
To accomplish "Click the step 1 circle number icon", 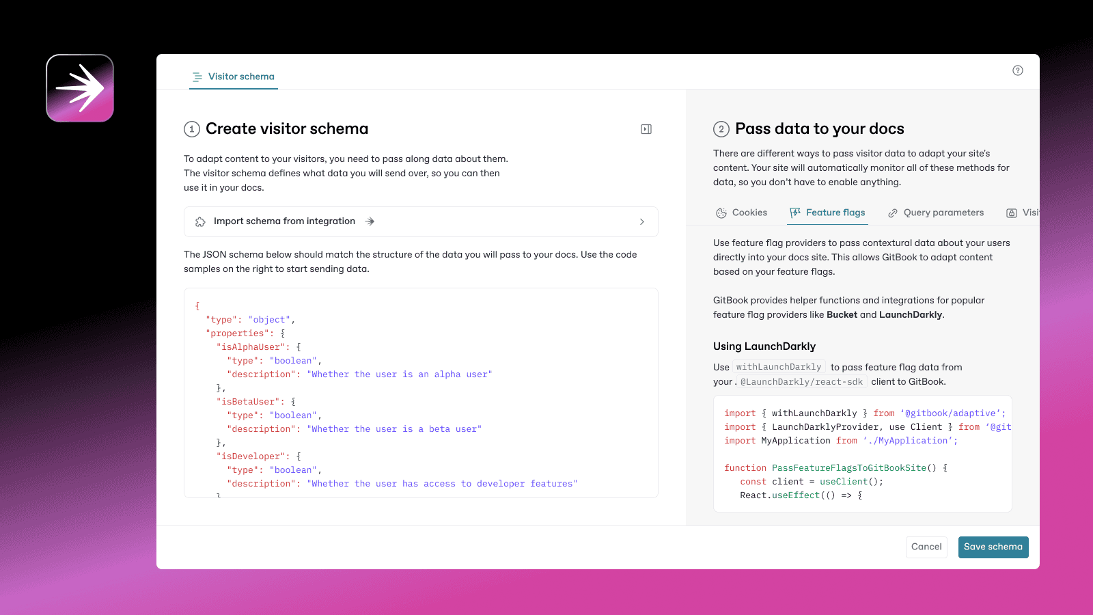I will pyautogui.click(x=192, y=129).
